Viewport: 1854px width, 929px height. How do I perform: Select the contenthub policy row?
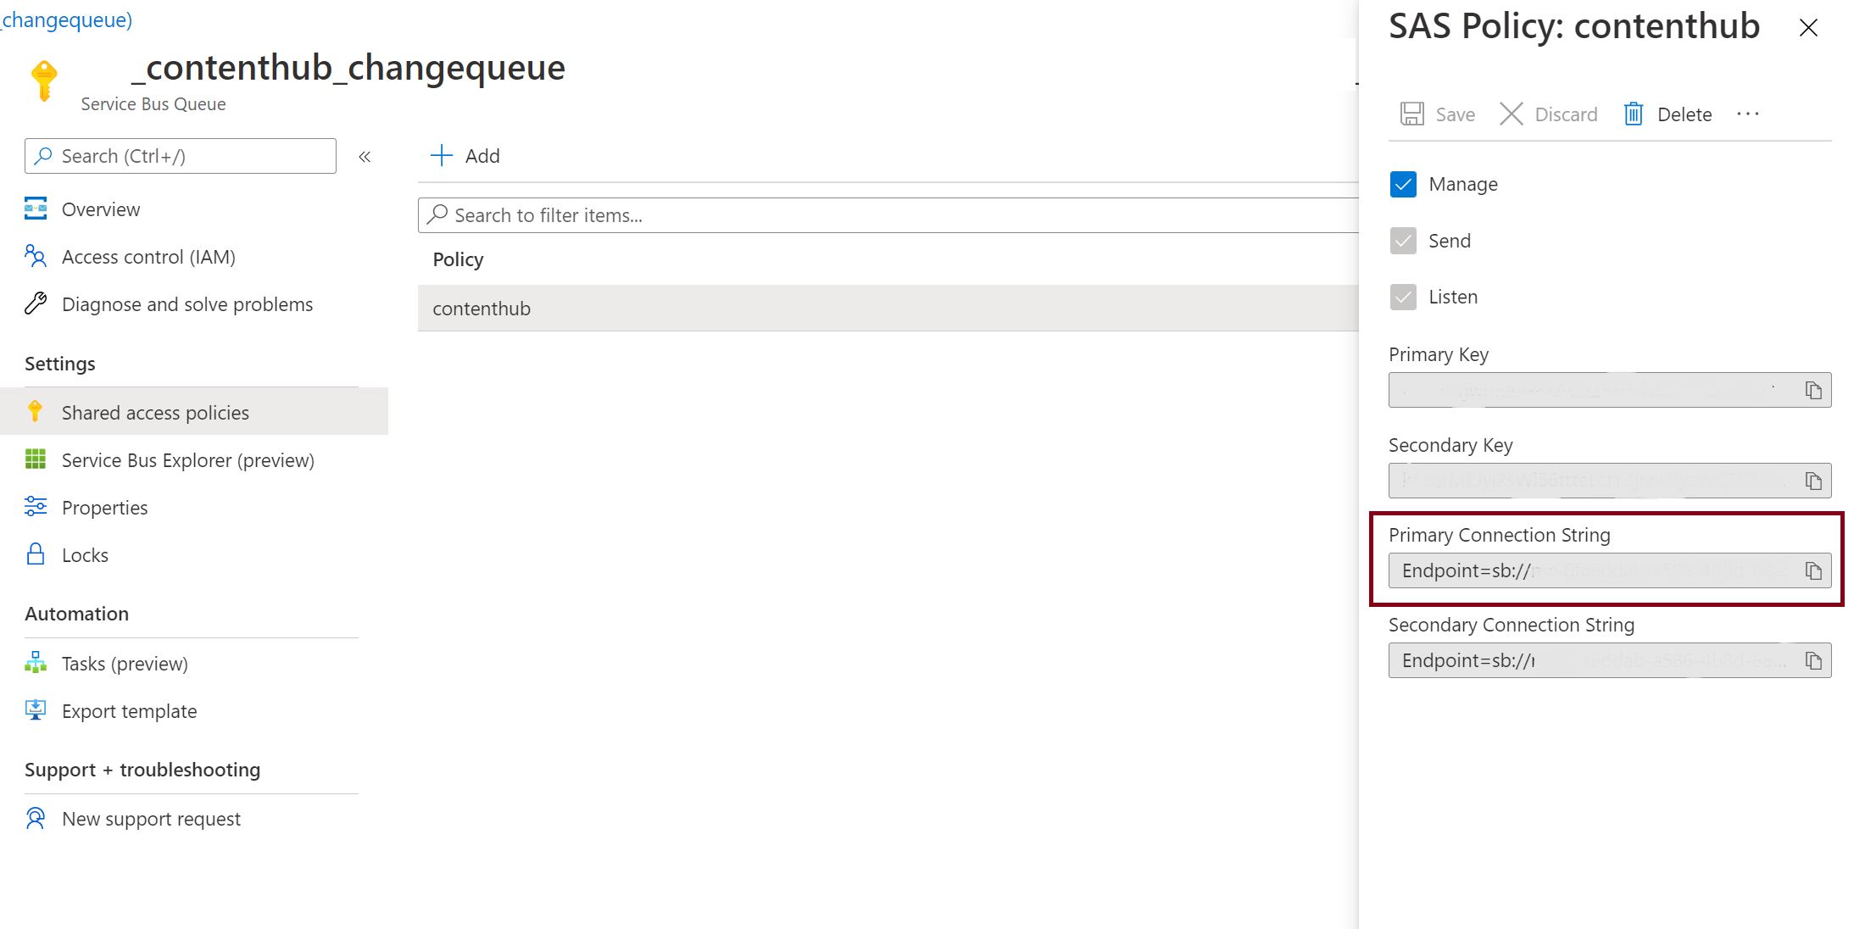tap(888, 309)
